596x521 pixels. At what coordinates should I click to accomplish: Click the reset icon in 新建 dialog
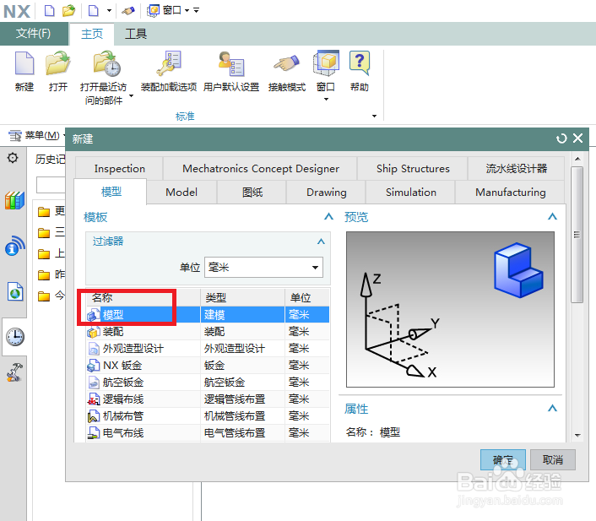click(x=561, y=138)
